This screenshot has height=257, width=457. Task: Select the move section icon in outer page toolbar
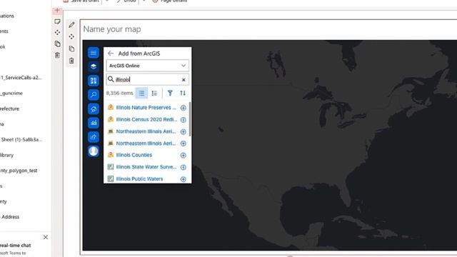[57, 33]
